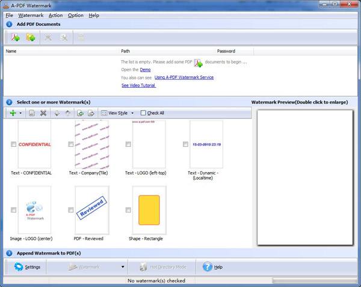Open the Watermark menu

tap(31, 16)
